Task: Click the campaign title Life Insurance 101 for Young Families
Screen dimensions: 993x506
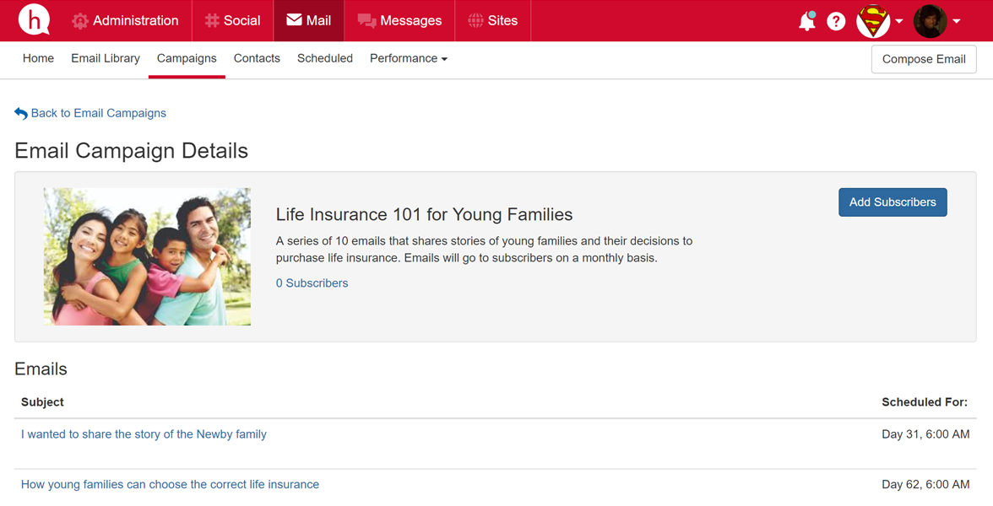Action: (x=424, y=214)
